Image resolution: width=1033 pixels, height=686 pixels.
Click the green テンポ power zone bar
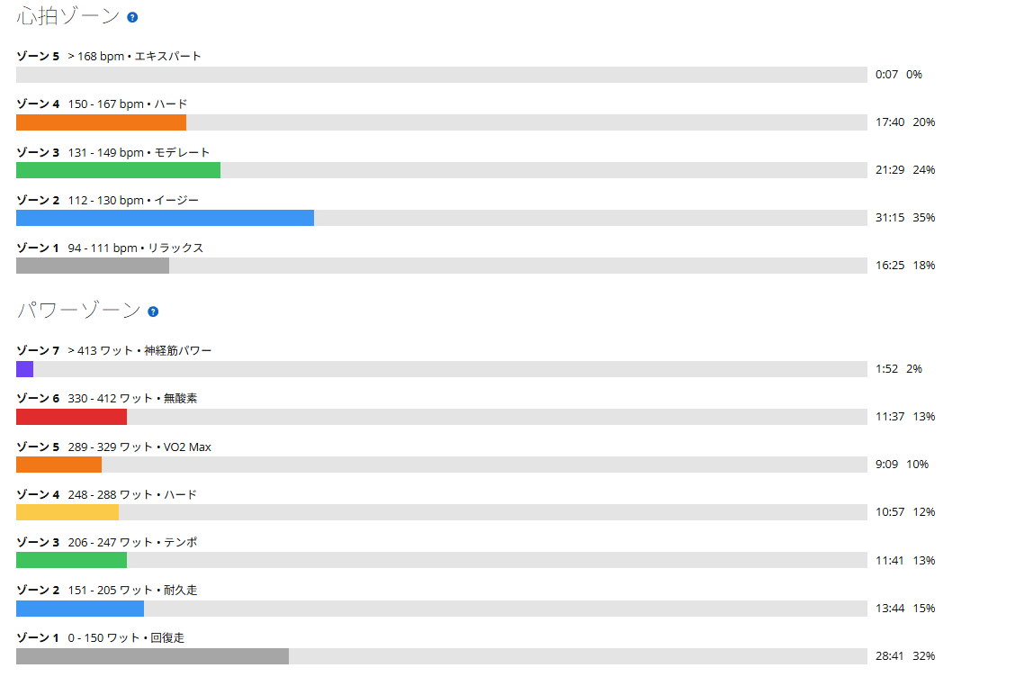(x=71, y=560)
